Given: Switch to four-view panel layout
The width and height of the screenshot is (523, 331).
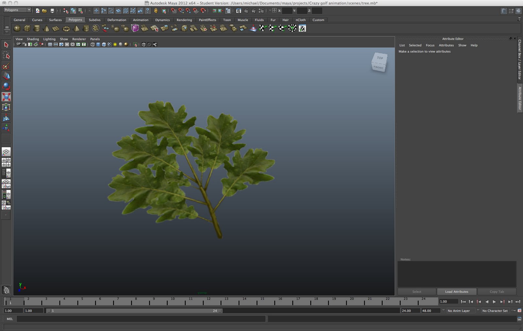Looking at the screenshot, I should pos(6,162).
